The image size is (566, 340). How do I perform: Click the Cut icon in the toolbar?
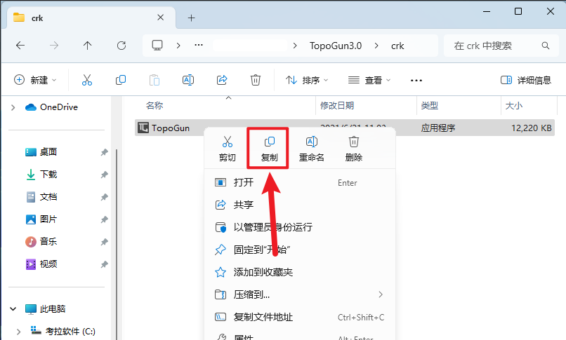[x=87, y=80]
